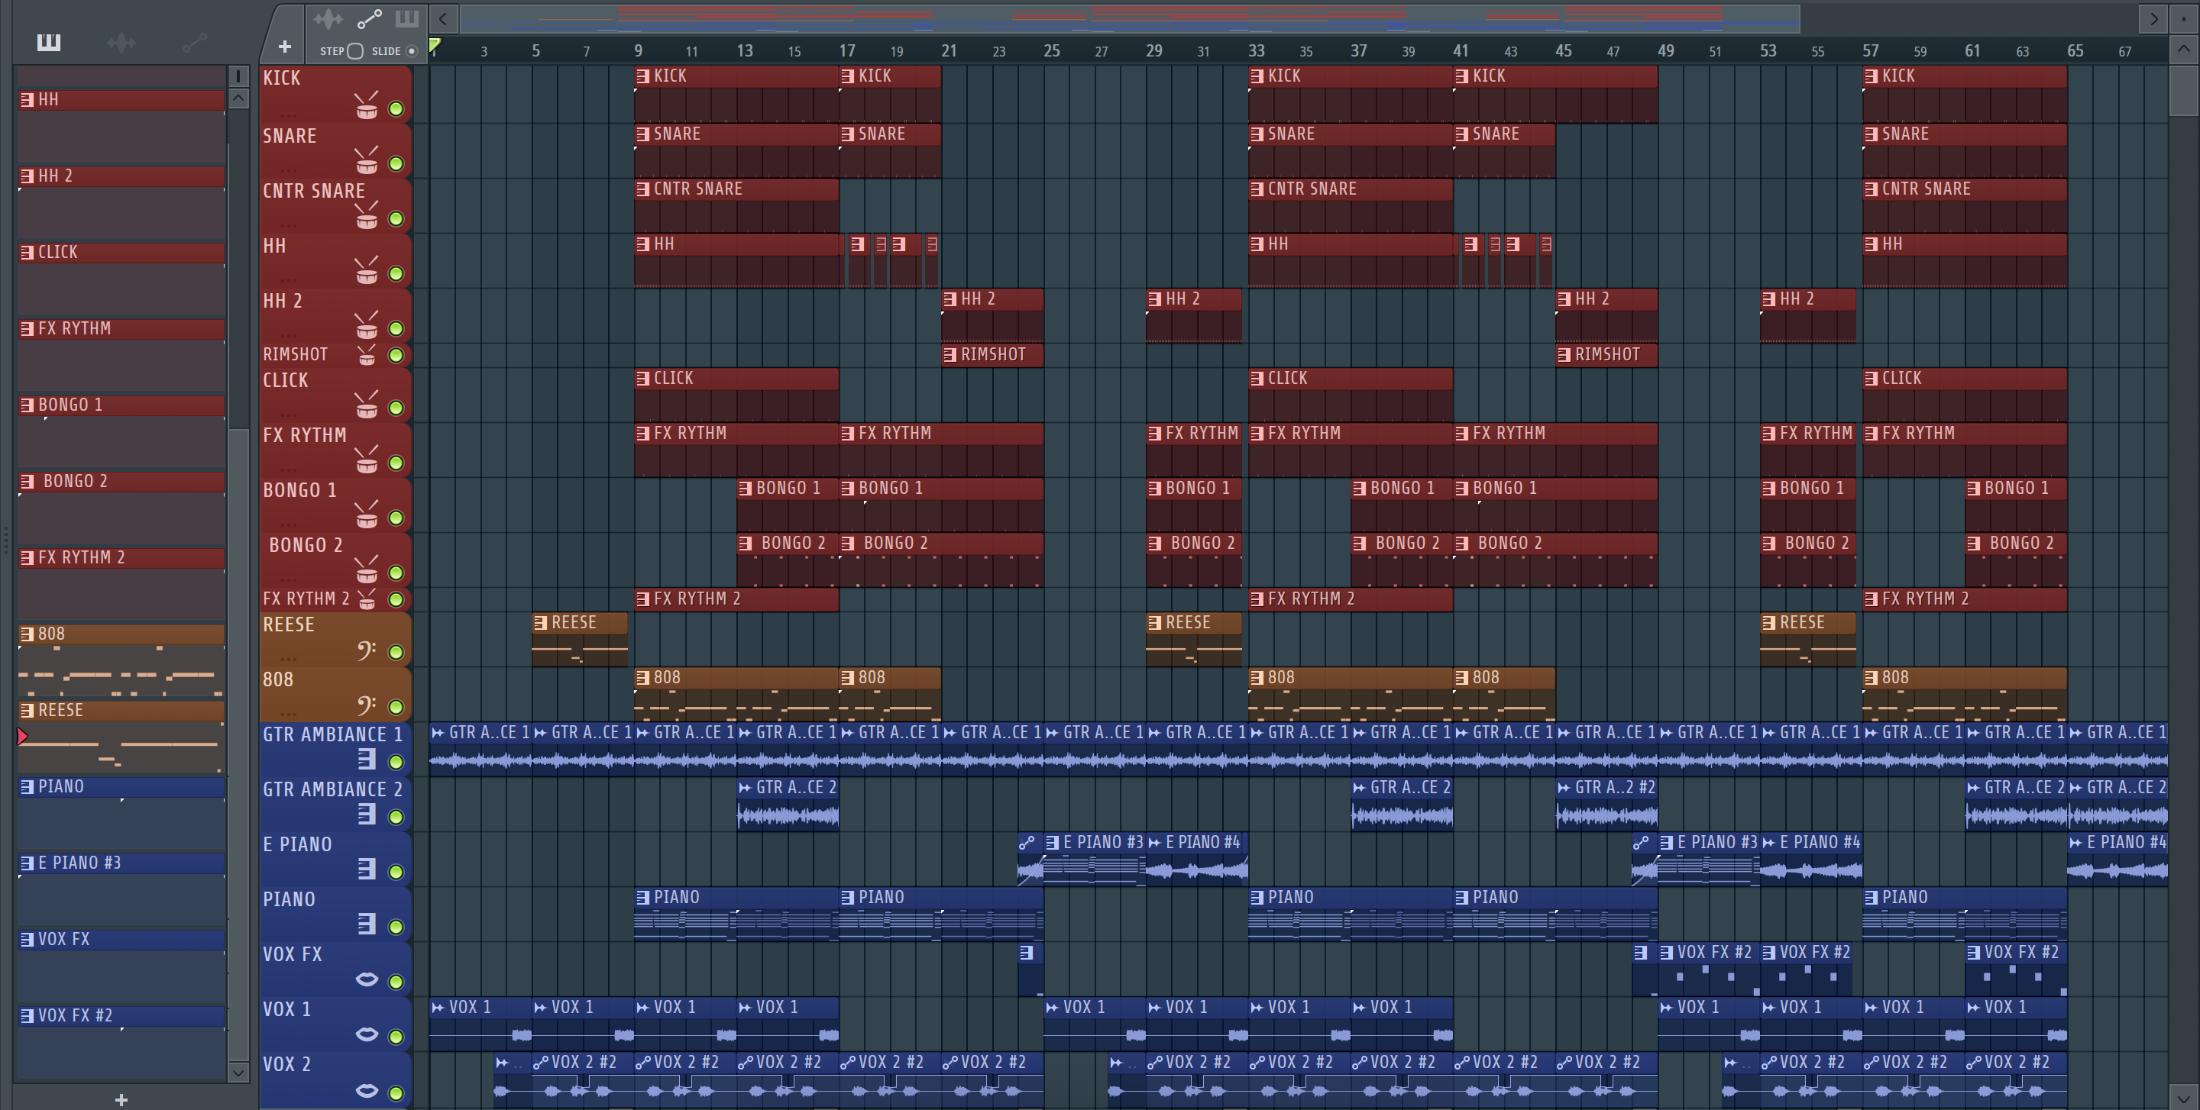This screenshot has height=1110, width=2200.
Task: Click the automation clip icon in playlist toolbar
Action: [368, 19]
